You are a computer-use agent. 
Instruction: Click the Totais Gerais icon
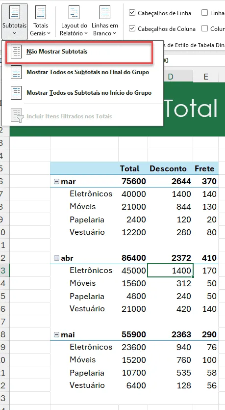pyautogui.click(x=41, y=13)
